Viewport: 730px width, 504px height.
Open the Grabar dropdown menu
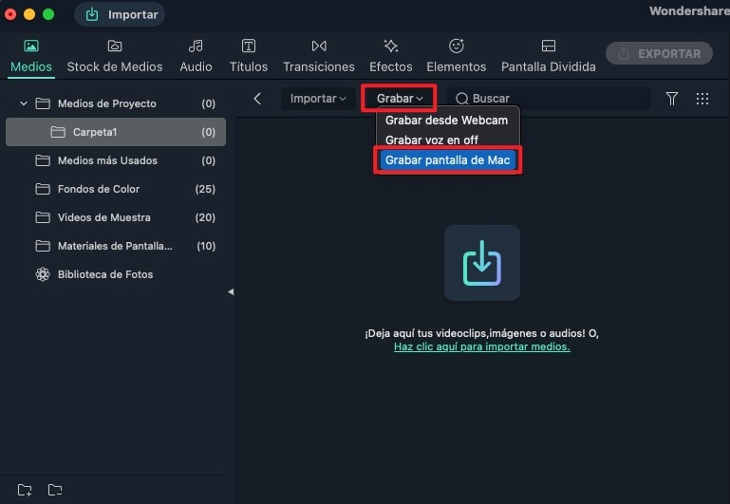(x=399, y=98)
